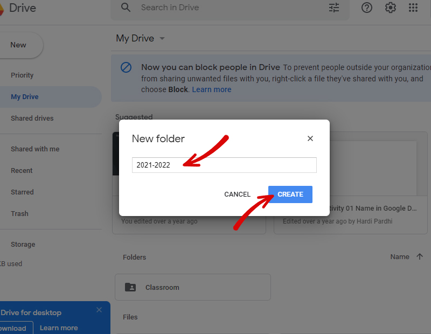
Task: Close the New folder dialog
Action: pyautogui.click(x=310, y=138)
